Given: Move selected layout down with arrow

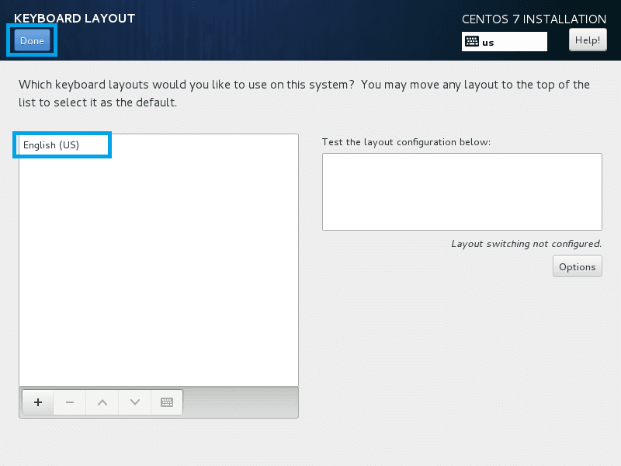Looking at the screenshot, I should click(x=134, y=402).
